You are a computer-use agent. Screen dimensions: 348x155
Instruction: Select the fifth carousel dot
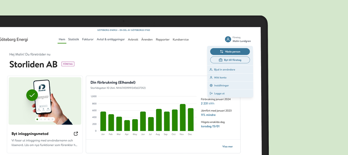pyautogui.click(x=53, y=119)
